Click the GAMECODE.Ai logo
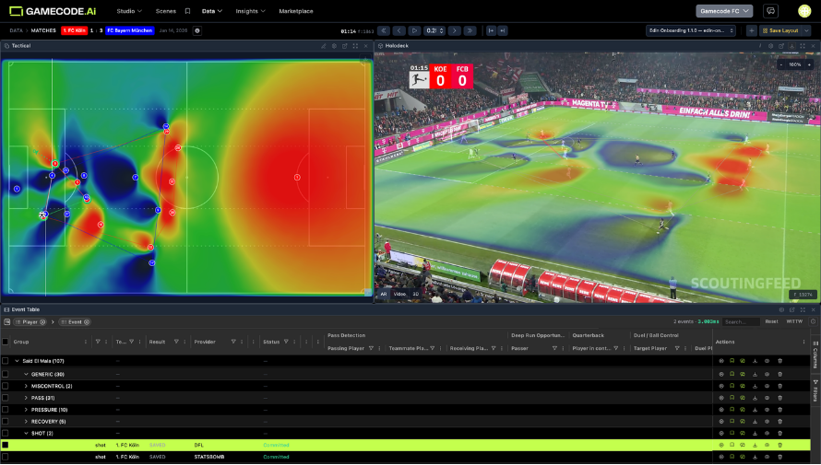Viewport: 821px width, 465px height. 53,11
